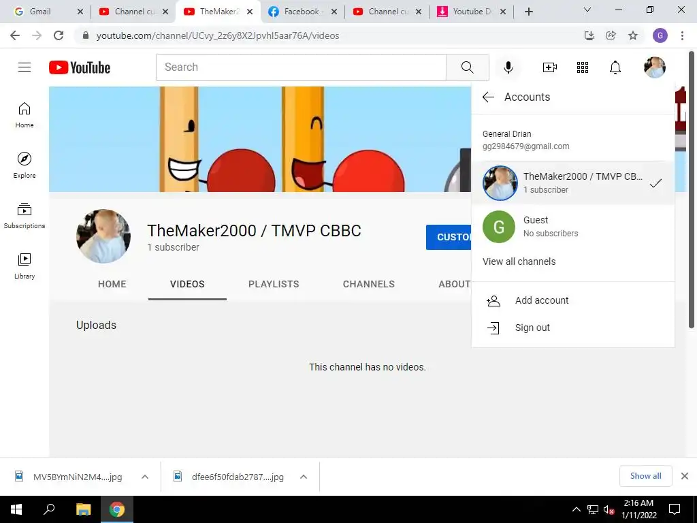This screenshot has width=697, height=523.
Task: Select TheMaker2000 / TMVP CB... account
Action: pyautogui.click(x=572, y=183)
